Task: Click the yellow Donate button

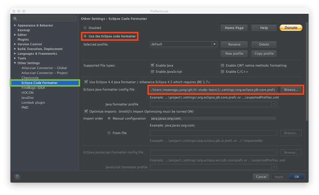Action: (291, 28)
